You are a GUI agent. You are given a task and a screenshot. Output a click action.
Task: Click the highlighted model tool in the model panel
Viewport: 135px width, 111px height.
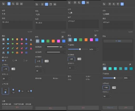(122, 4)
